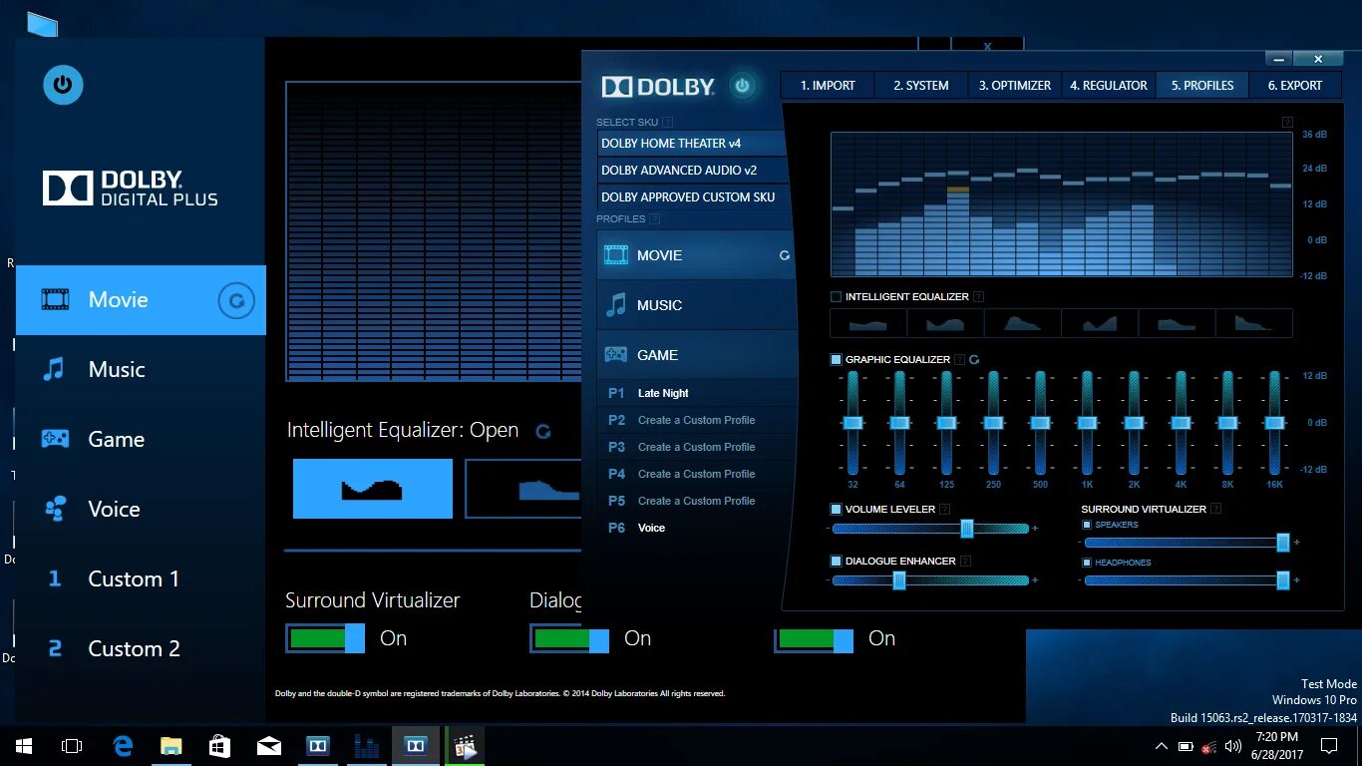The image size is (1362, 766).
Task: Go to the 3. OPTIMIZER tab
Action: pyautogui.click(x=1015, y=86)
